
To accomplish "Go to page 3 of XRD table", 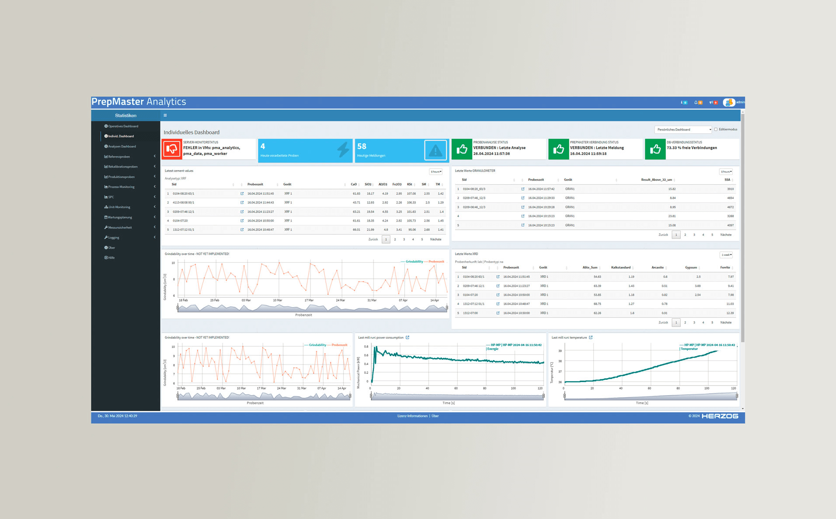I will pos(694,323).
